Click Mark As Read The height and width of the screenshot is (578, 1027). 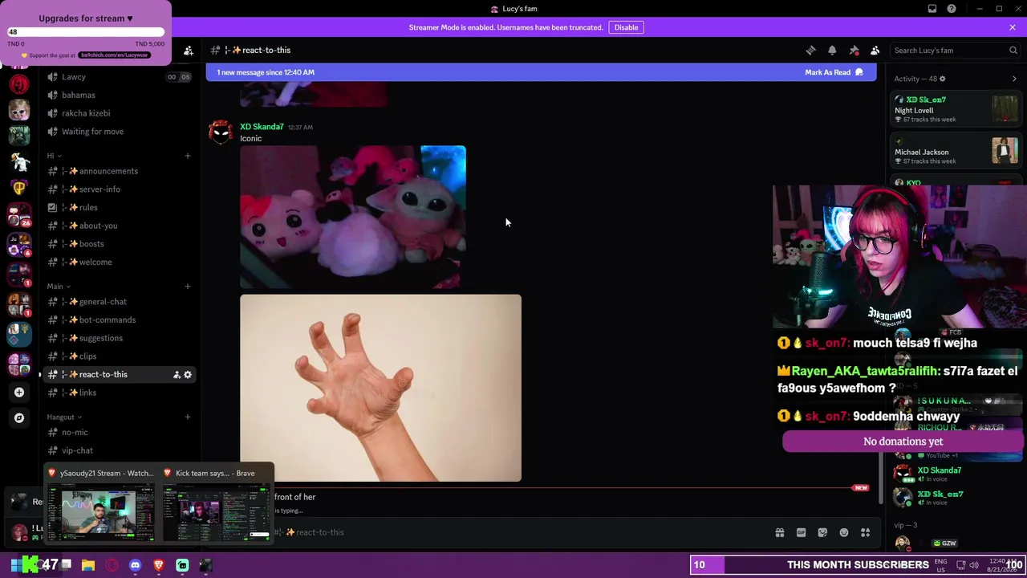point(834,72)
